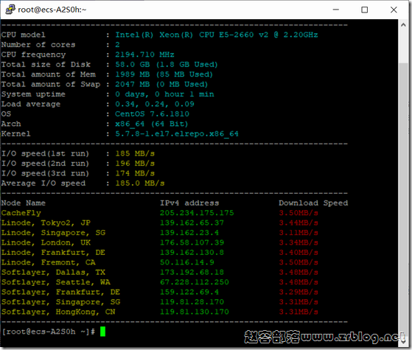The image size is (412, 350).
Task: Click the window title root@ecs-A2S0h:~
Action: pos(52,10)
